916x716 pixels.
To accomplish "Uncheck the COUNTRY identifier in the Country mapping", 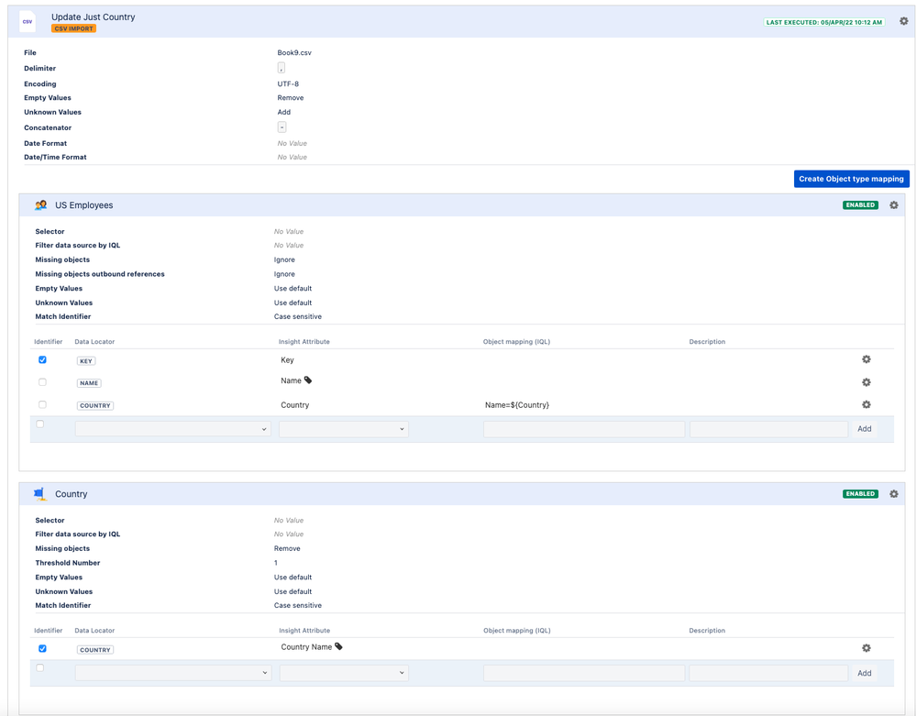I will (x=43, y=649).
